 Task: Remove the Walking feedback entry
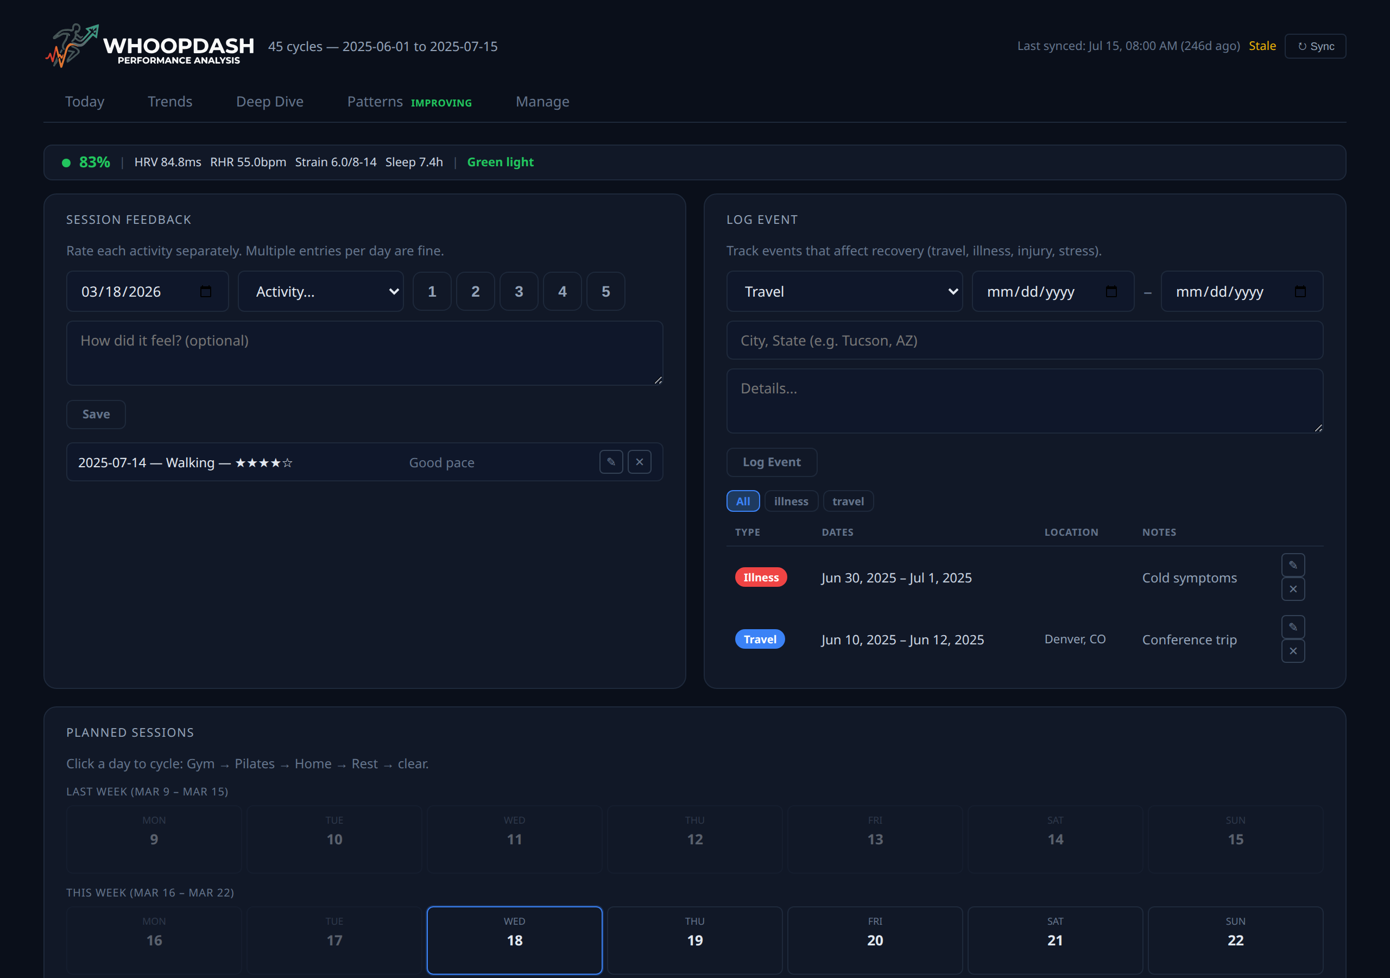pyautogui.click(x=639, y=462)
